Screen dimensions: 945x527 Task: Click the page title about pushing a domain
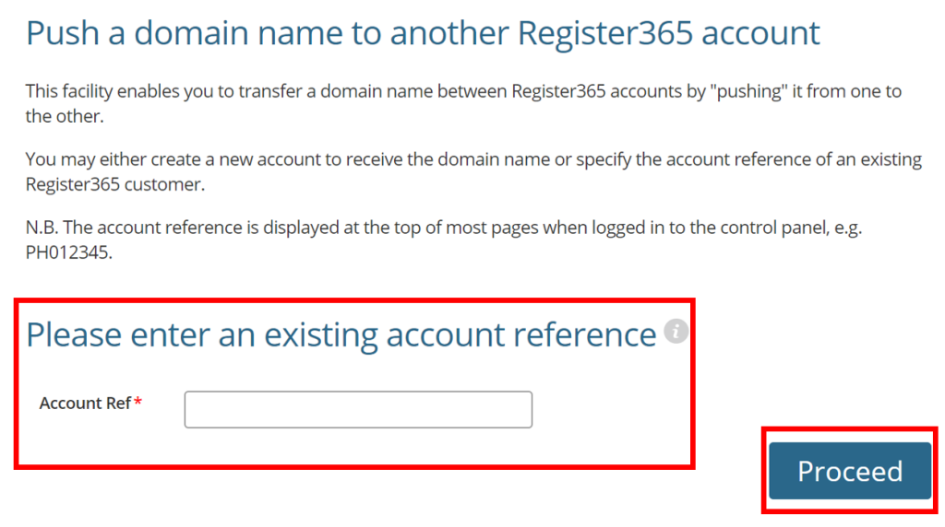pos(423,33)
